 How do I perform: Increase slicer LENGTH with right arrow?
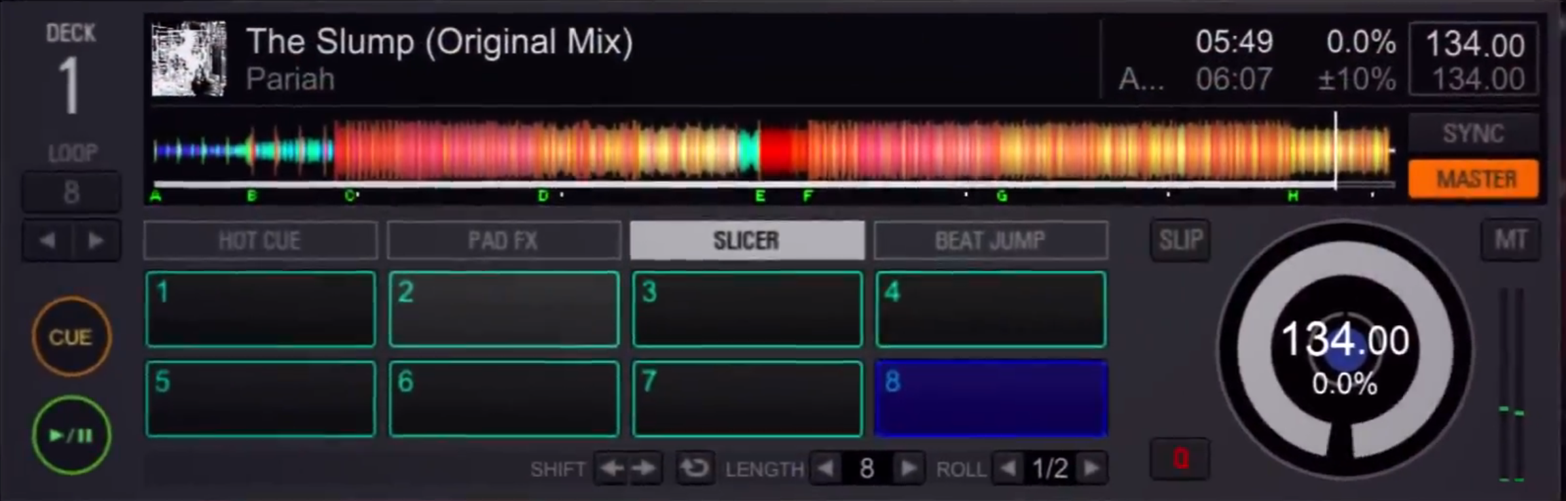[907, 468]
